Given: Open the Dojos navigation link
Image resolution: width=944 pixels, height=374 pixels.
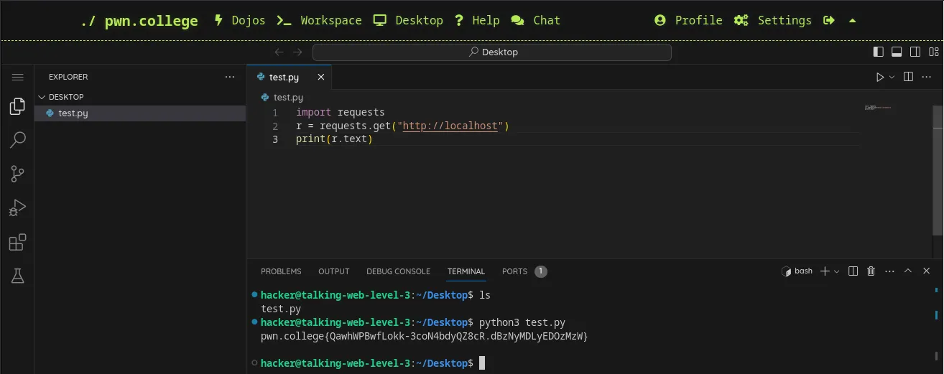Looking at the screenshot, I should (x=240, y=20).
